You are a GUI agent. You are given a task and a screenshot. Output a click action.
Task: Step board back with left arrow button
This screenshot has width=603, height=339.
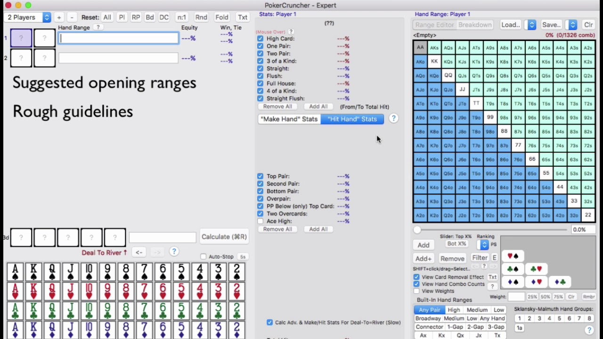click(x=139, y=252)
